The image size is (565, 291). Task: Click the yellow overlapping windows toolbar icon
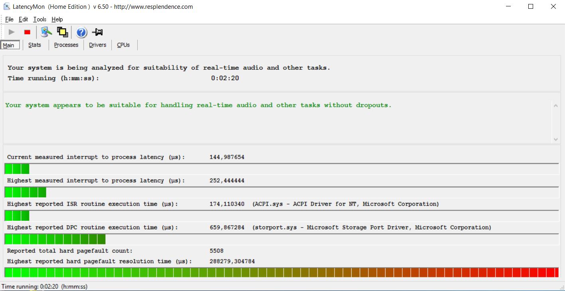[63, 32]
